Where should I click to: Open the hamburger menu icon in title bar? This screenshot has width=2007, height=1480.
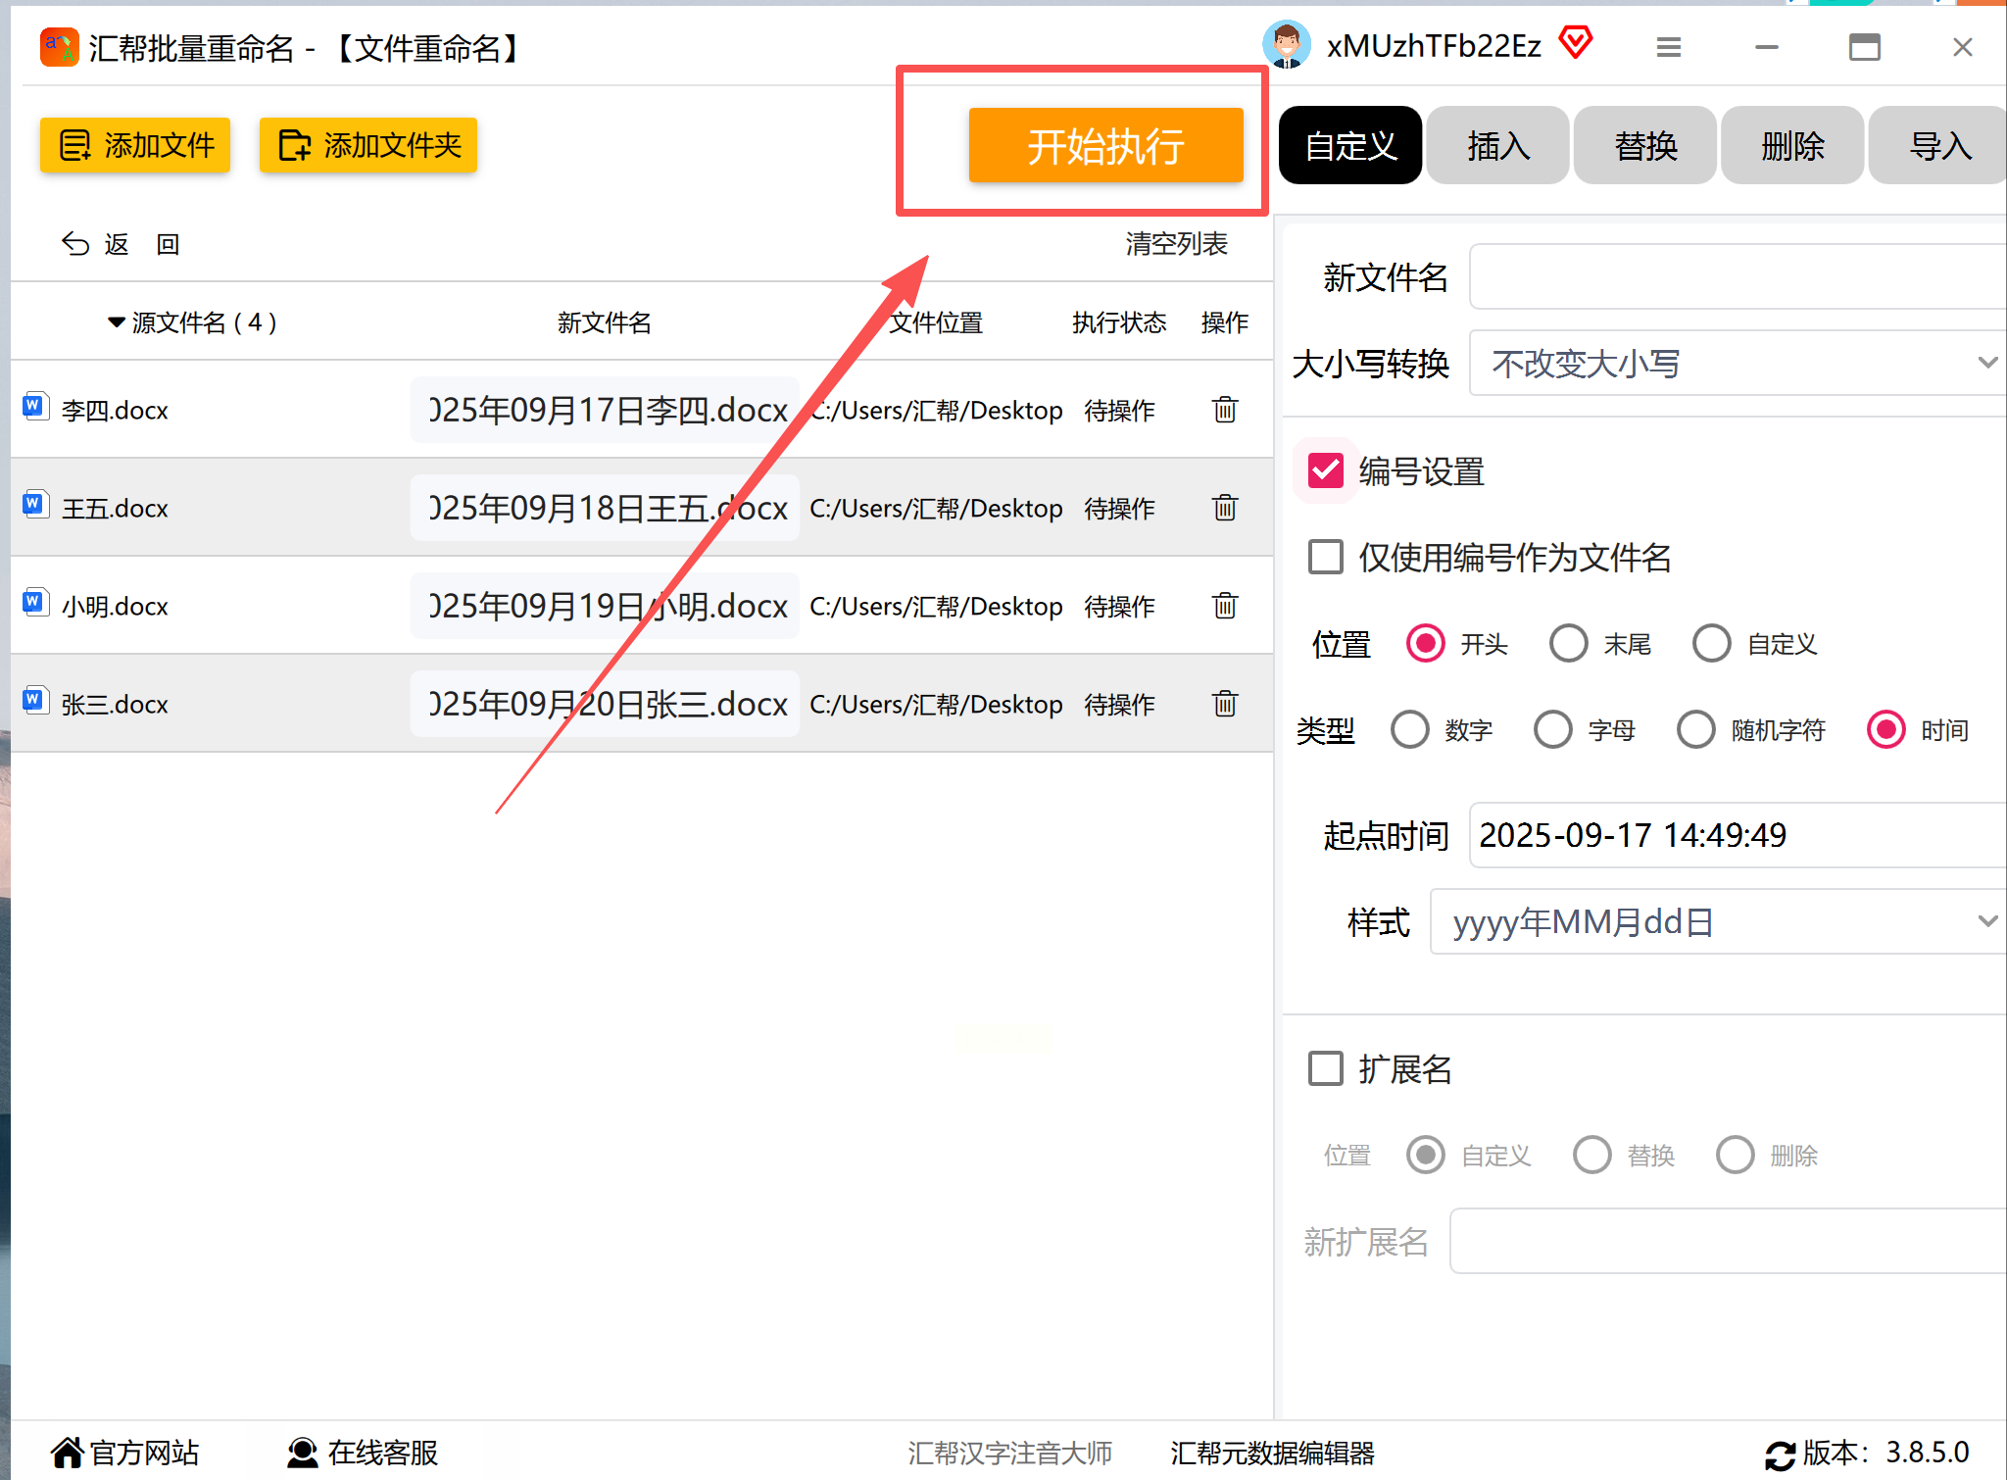[x=1668, y=47]
